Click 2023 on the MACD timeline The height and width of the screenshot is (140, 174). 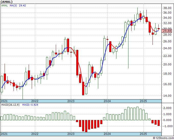coord(71,134)
